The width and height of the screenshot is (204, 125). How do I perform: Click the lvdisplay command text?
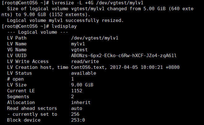[64, 26]
